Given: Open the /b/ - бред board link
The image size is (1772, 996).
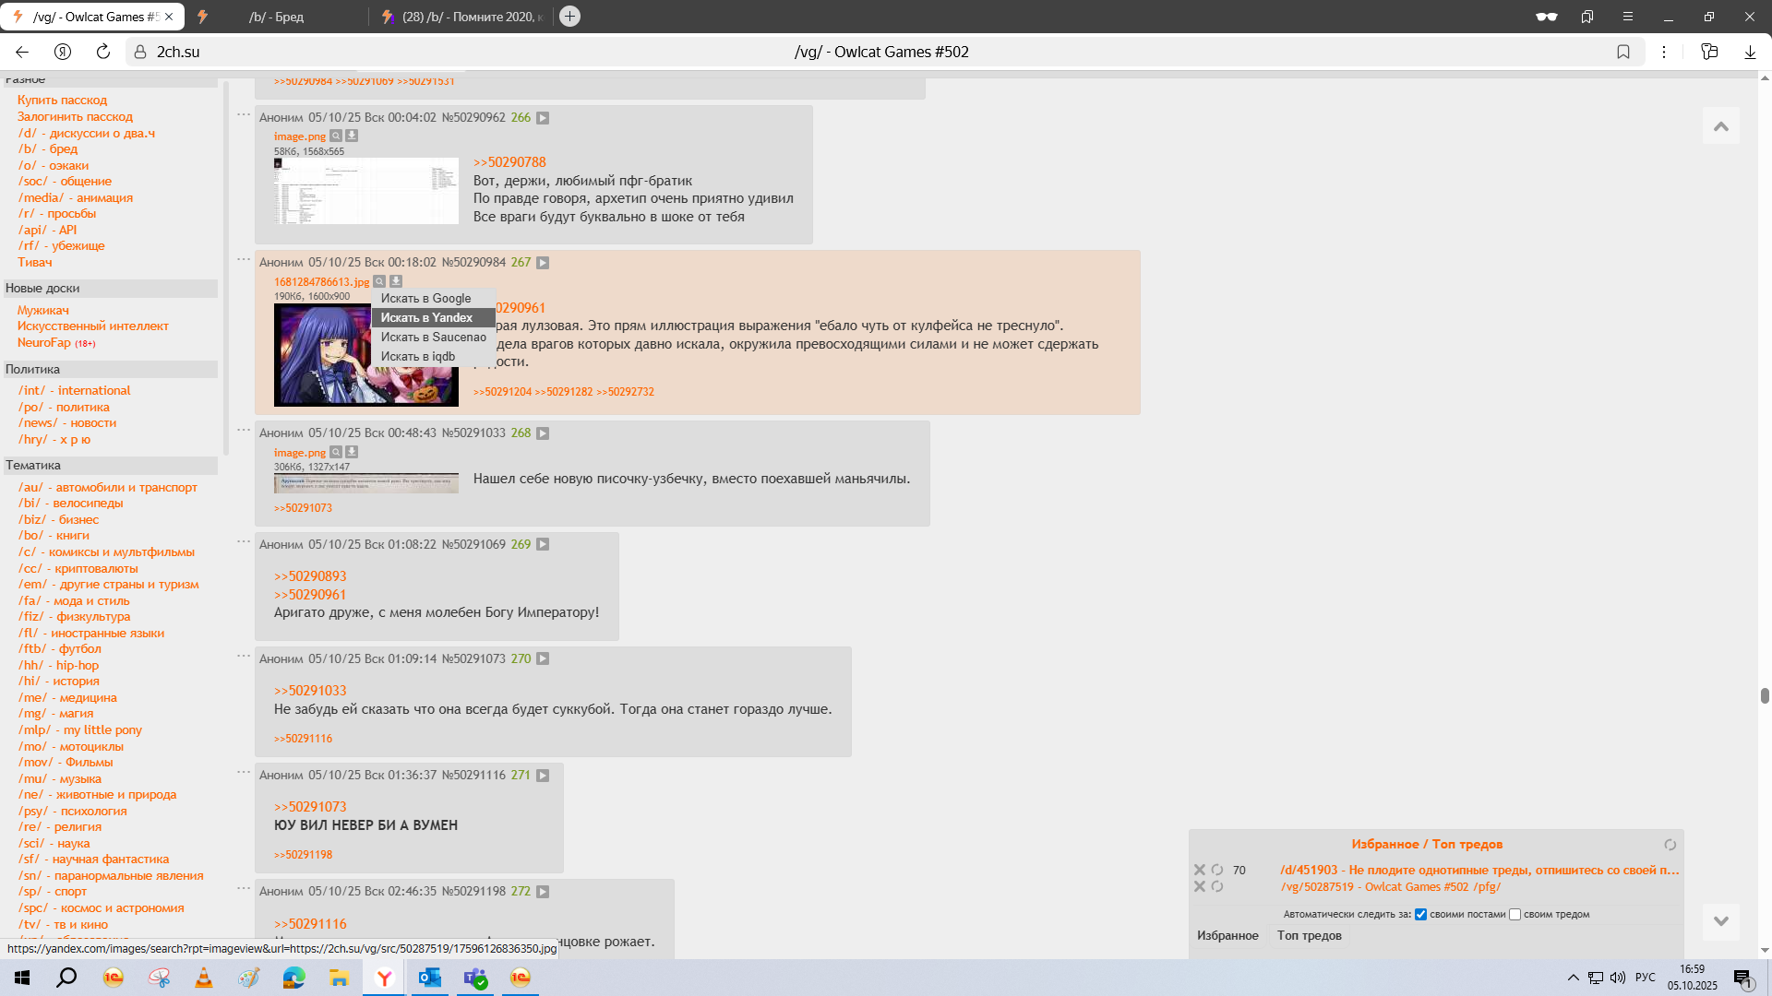Looking at the screenshot, I should (48, 148).
